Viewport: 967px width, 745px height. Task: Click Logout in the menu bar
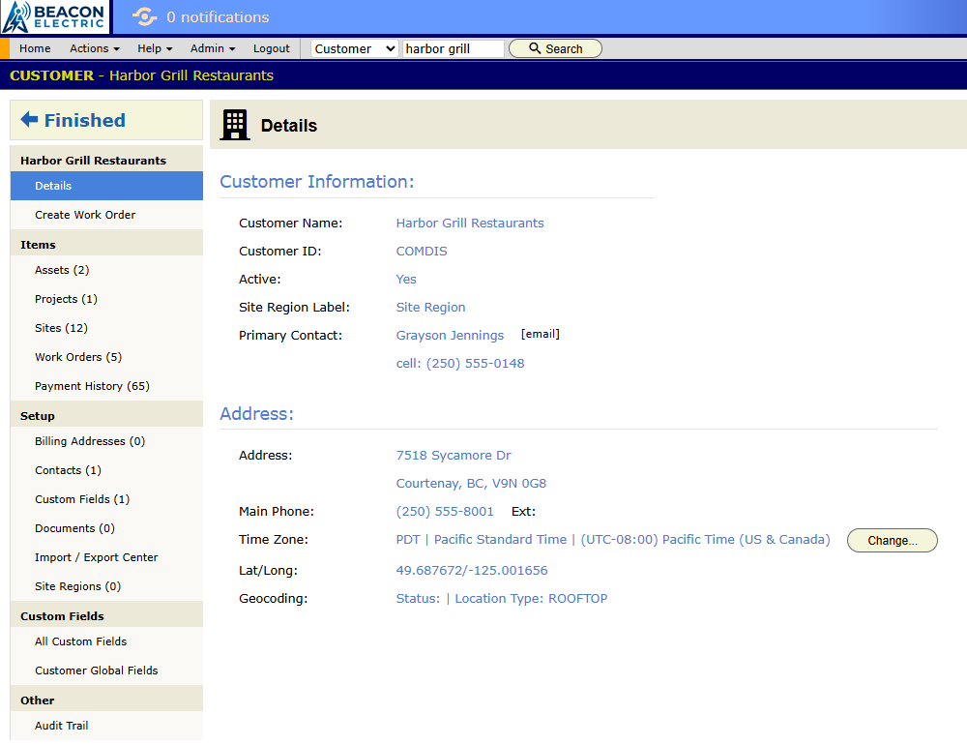[x=272, y=48]
